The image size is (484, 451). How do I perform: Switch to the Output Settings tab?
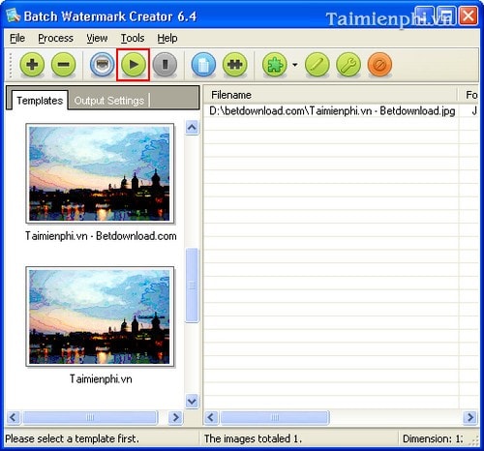click(x=109, y=101)
